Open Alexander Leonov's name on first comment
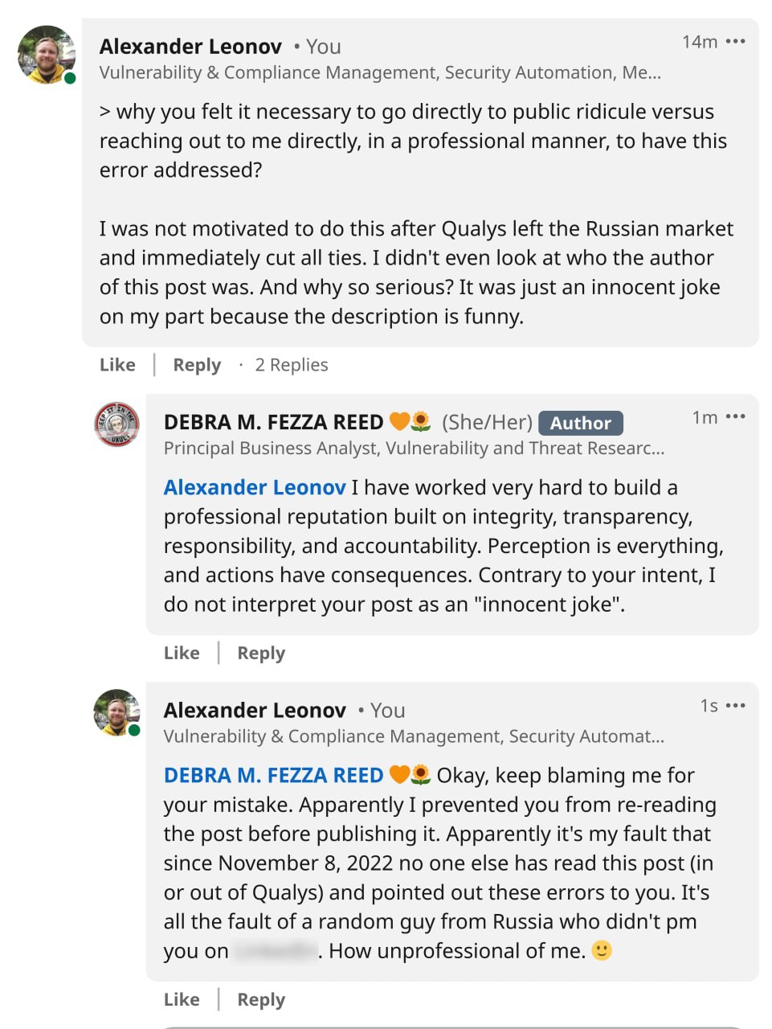Image resolution: width=772 pixels, height=1029 pixels. 190,47
